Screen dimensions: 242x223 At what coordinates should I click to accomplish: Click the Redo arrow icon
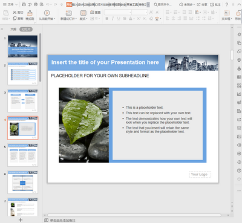pos(55,4)
